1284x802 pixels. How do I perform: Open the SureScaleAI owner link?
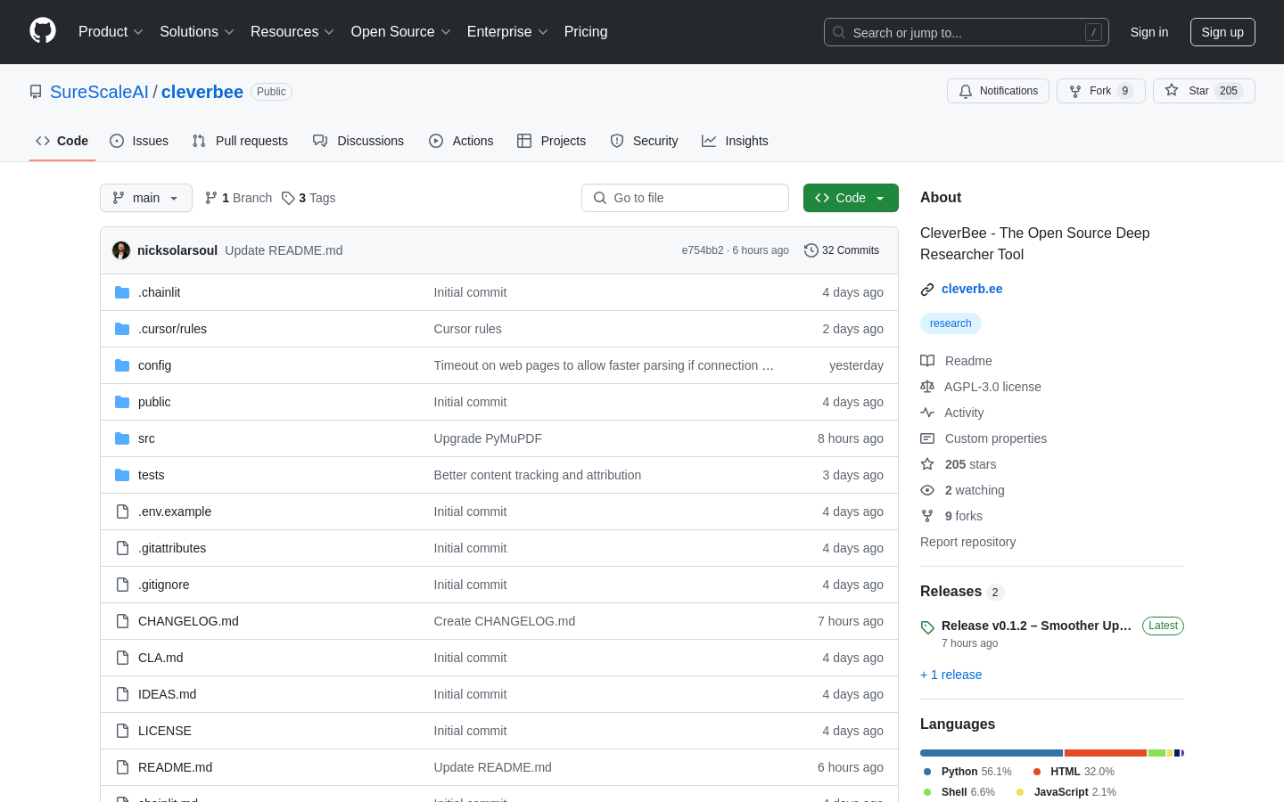pos(99,92)
